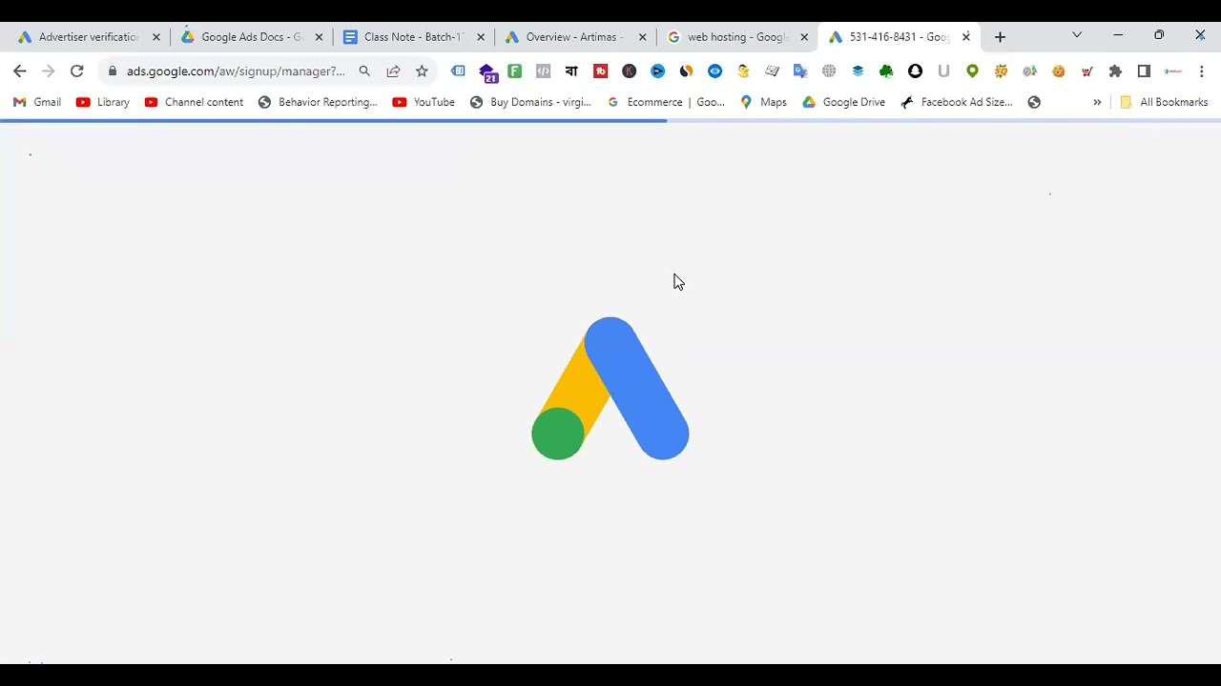Click the browser forward arrow
This screenshot has width=1221, height=686.
[48, 71]
